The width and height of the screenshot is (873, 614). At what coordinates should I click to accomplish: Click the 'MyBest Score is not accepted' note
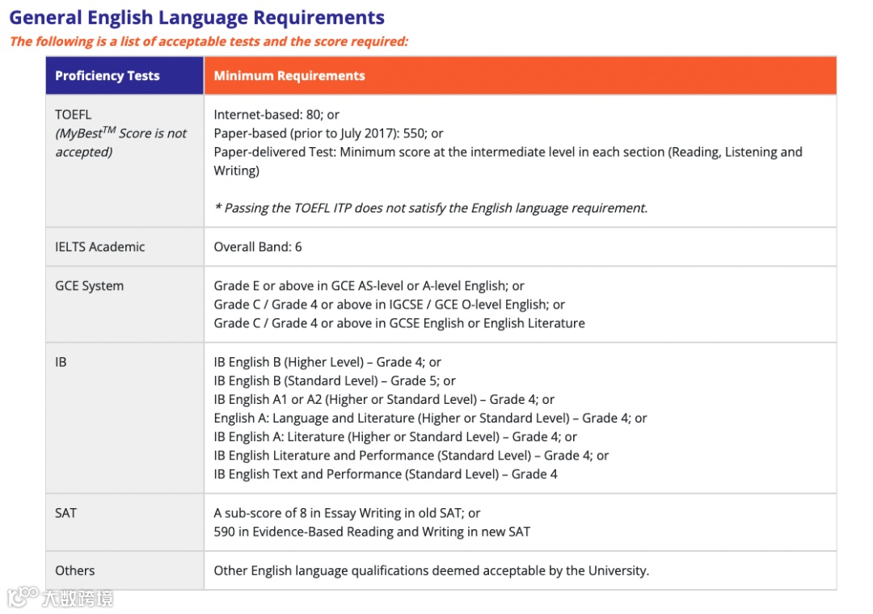pyautogui.click(x=120, y=142)
